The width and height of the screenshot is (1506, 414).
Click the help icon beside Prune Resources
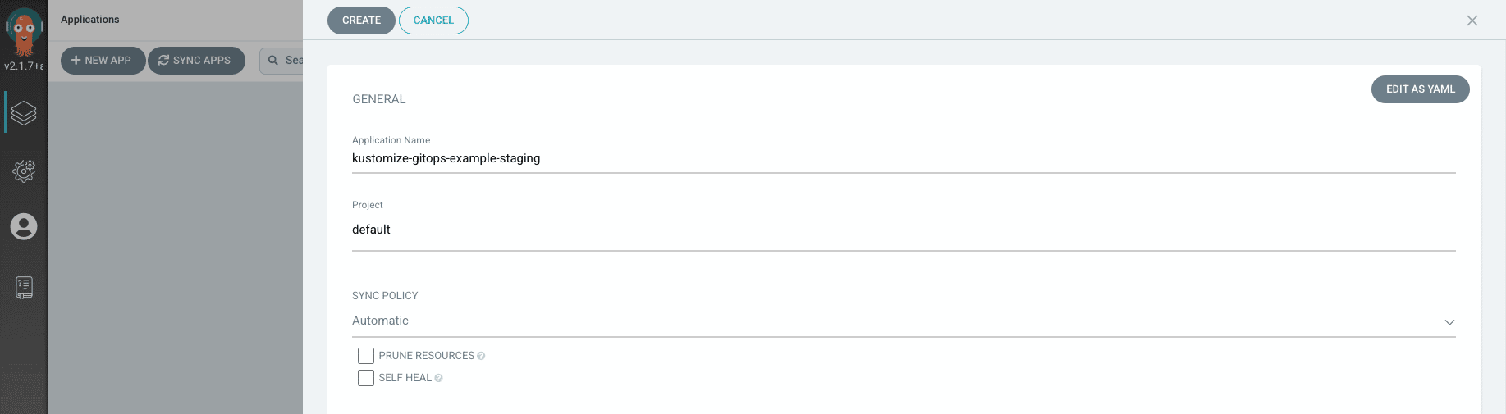481,356
